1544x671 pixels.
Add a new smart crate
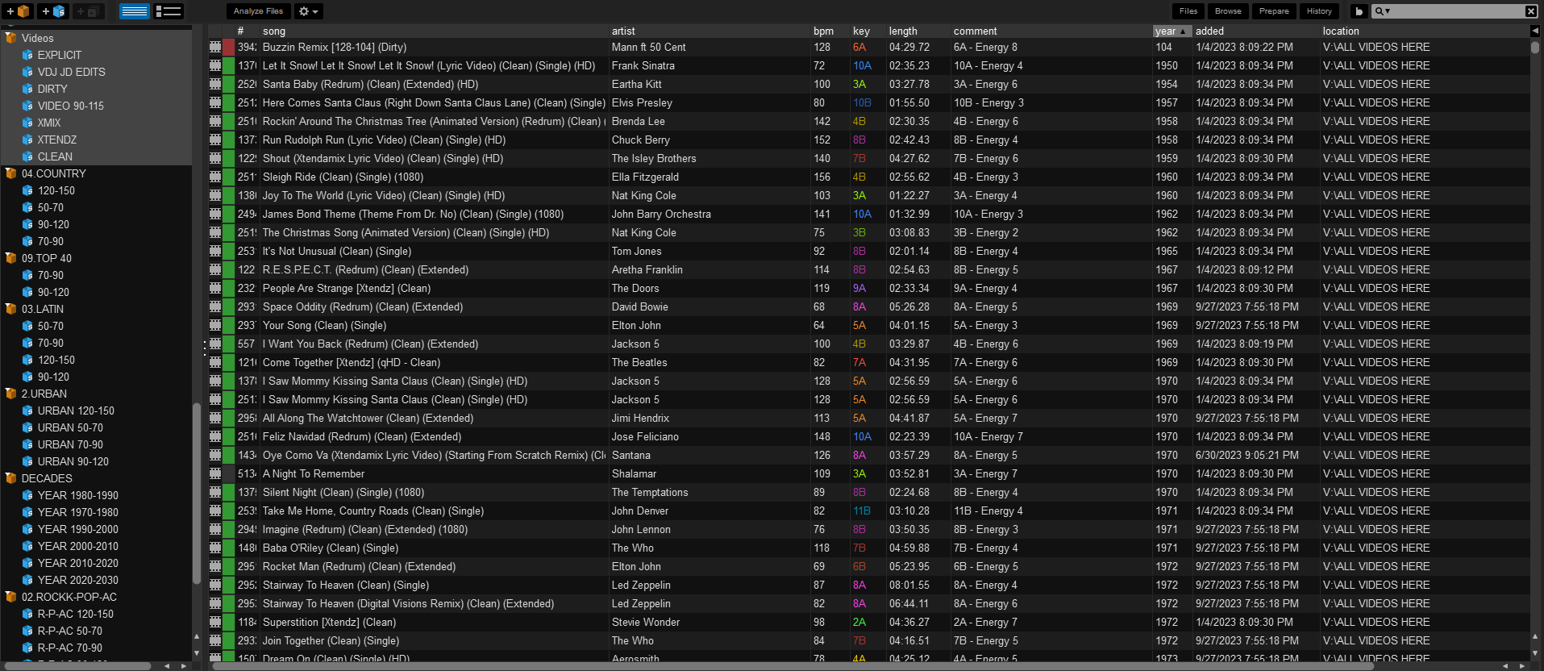pyautogui.click(x=53, y=11)
